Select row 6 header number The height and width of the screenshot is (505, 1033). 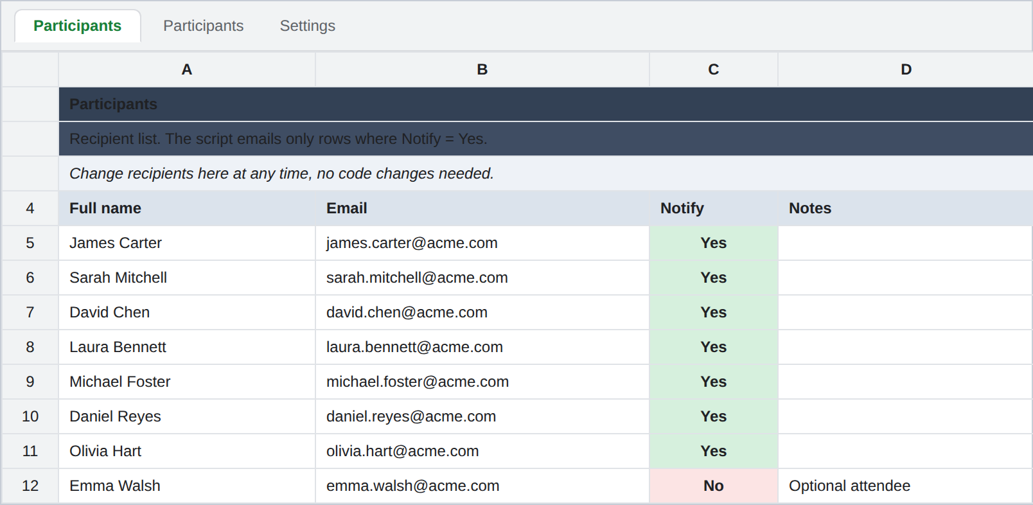30,278
